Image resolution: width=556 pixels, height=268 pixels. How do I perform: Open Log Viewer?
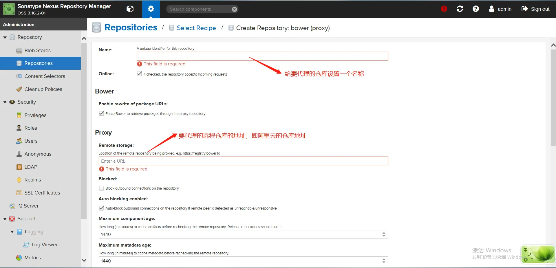click(45, 245)
